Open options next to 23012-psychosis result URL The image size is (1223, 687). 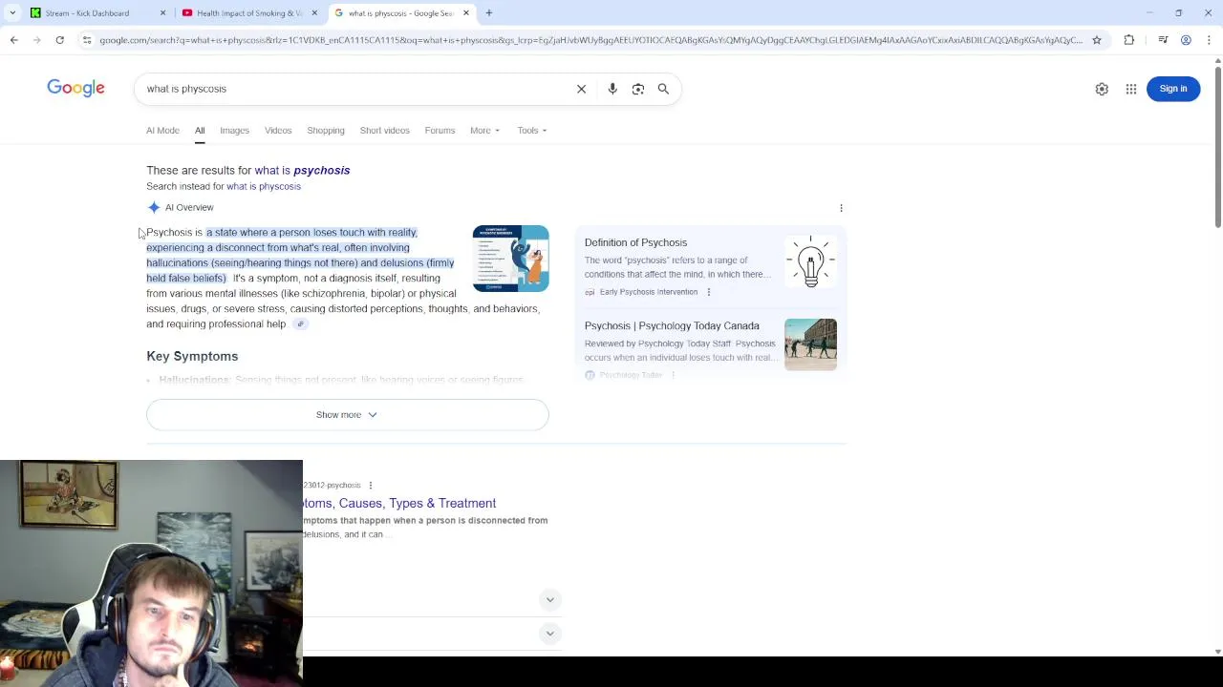point(370,485)
